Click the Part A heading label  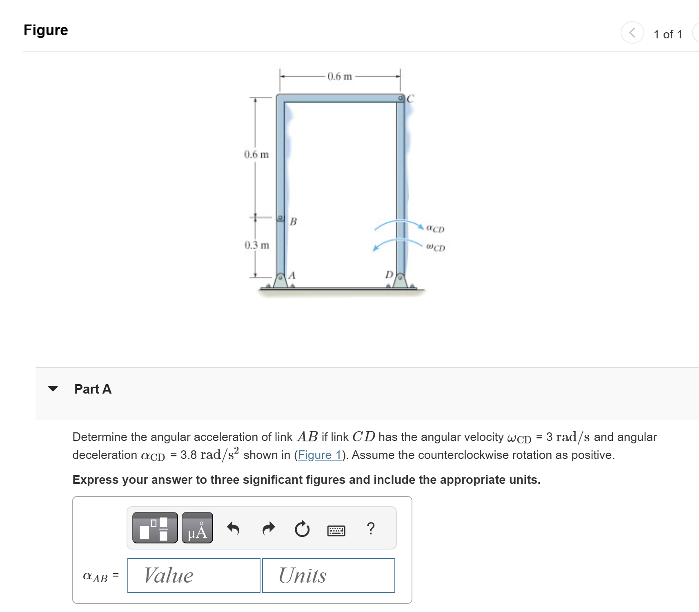(x=92, y=389)
